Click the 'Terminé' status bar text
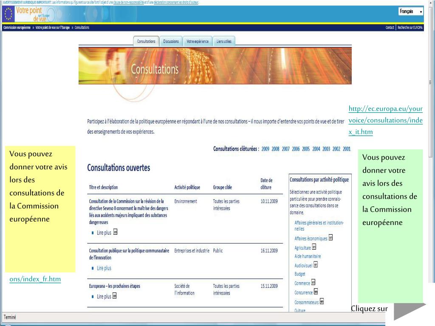 tap(10, 317)
